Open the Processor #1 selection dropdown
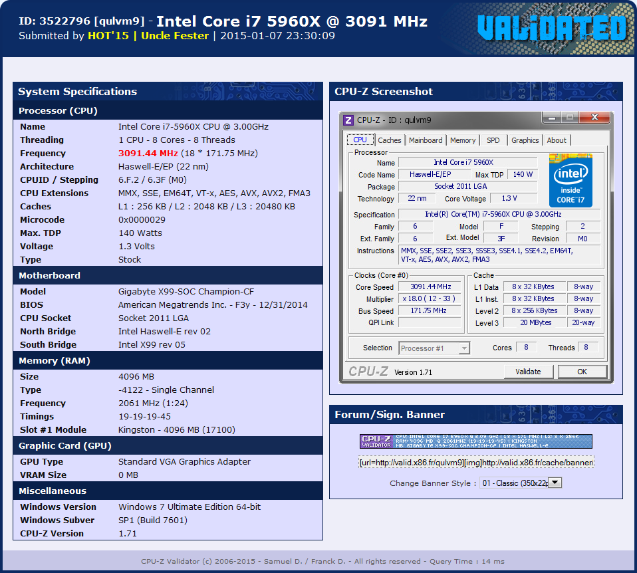This screenshot has width=637, height=573. click(x=434, y=348)
